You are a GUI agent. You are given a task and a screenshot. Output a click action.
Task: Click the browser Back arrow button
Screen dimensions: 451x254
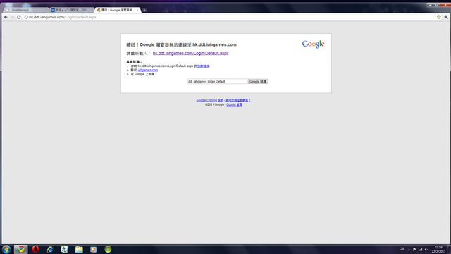tap(6, 17)
